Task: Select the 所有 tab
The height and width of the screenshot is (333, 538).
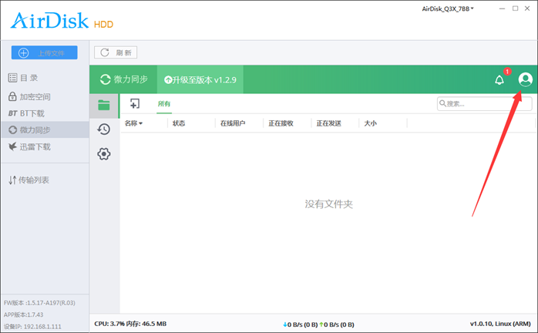Action: tap(164, 103)
